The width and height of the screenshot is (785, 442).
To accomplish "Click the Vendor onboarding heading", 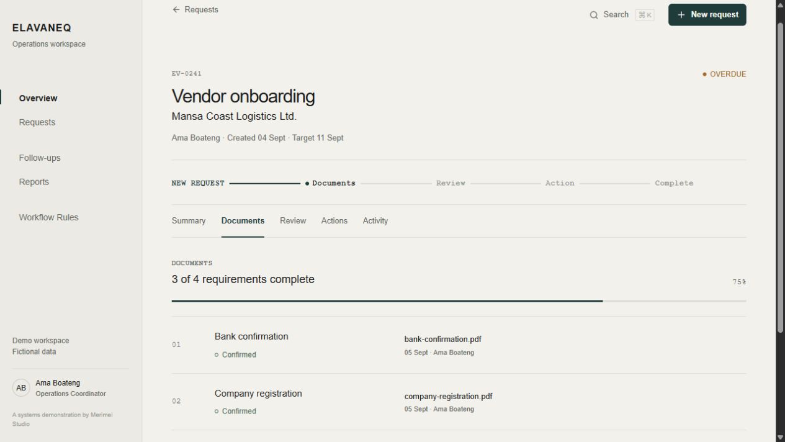I will click(243, 96).
